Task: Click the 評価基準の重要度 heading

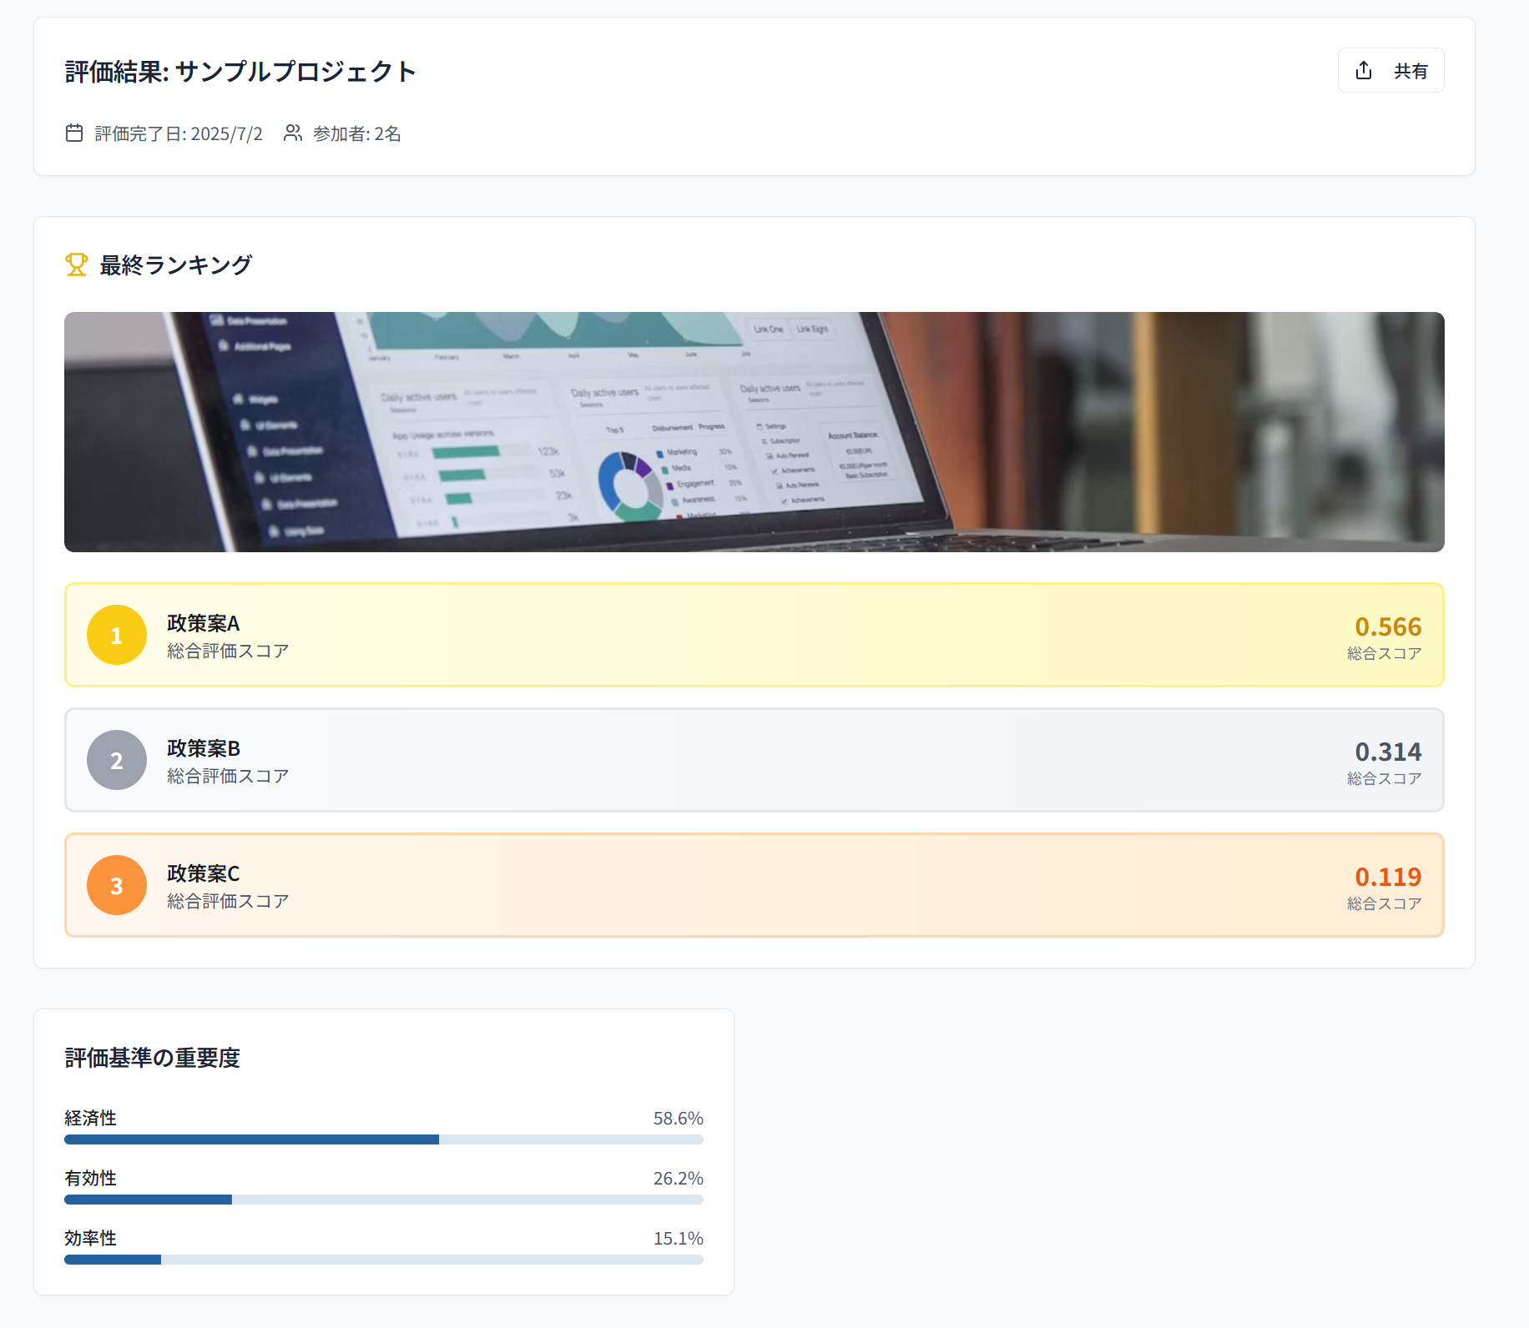Action: 153,1058
